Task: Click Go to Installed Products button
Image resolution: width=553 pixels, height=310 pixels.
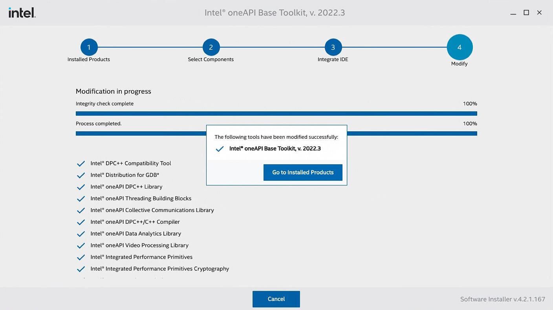Action: 303,172
